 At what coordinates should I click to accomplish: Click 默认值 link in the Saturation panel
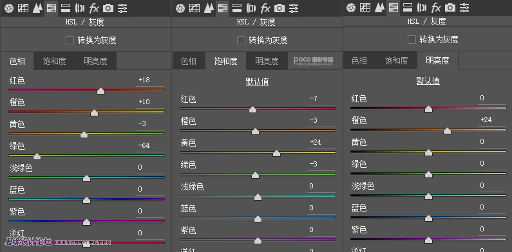click(258, 82)
